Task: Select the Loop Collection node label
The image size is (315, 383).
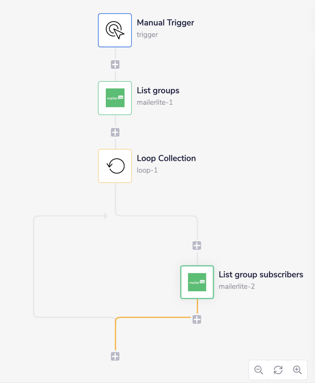Action: (166, 158)
